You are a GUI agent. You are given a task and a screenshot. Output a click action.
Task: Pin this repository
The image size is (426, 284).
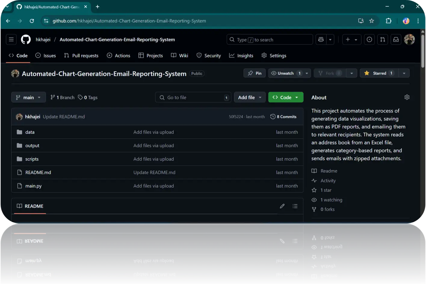click(254, 73)
